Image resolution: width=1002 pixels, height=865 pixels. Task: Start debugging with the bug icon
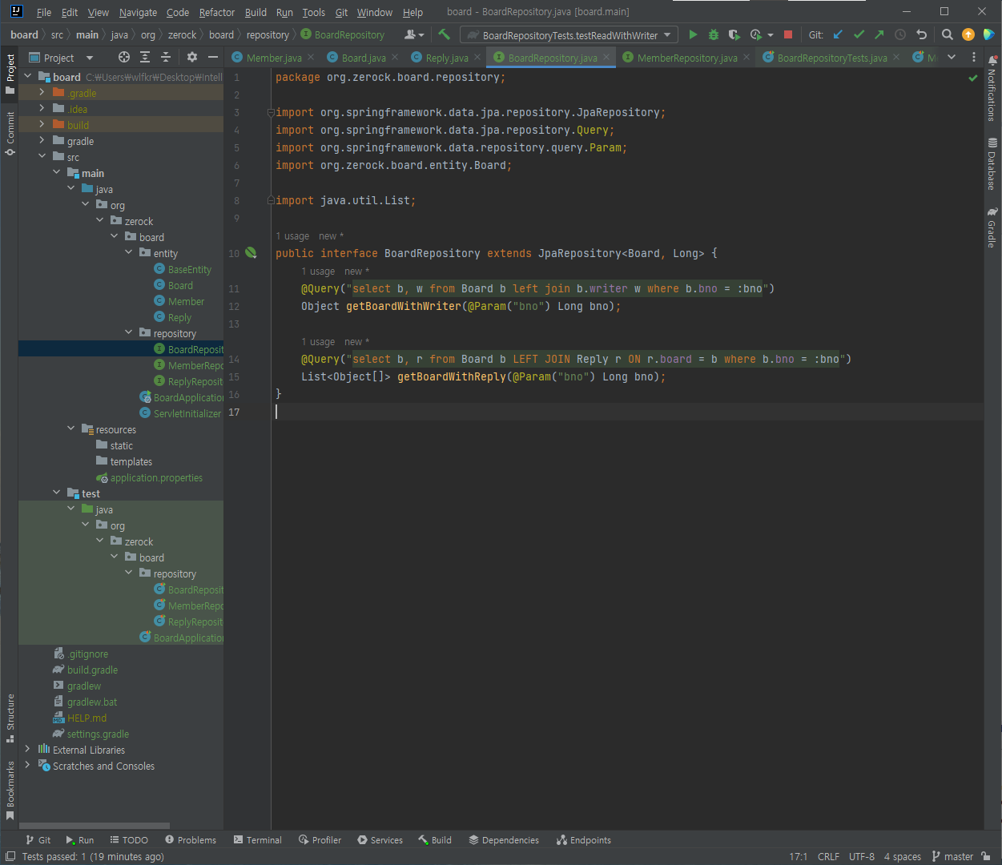[x=713, y=34]
